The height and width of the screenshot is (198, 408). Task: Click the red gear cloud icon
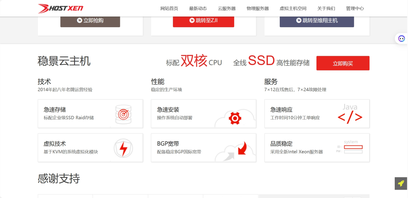coord(235,118)
